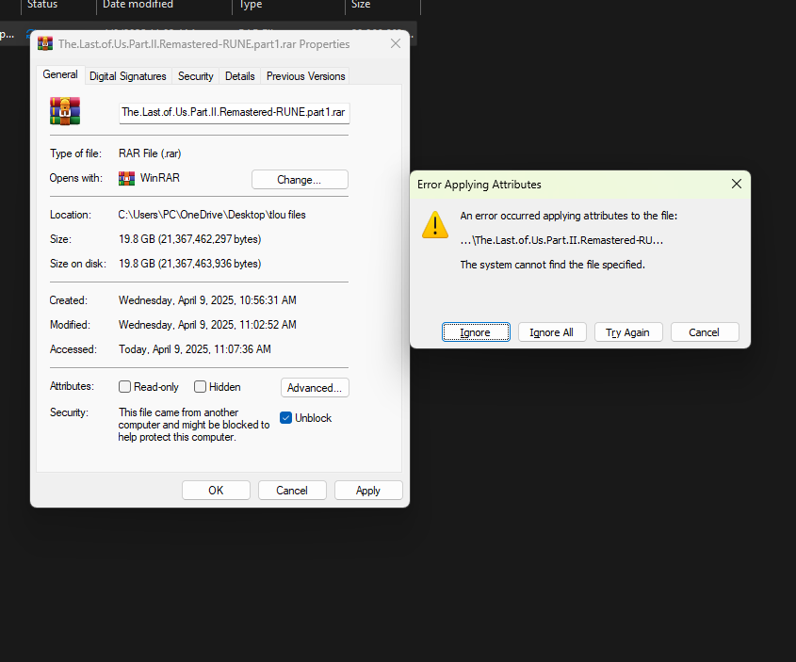The image size is (796, 662).
Task: Click the Properties window title text
Action: pyautogui.click(x=204, y=44)
